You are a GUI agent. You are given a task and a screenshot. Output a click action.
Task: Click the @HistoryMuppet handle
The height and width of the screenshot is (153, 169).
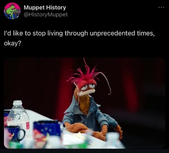(46, 14)
